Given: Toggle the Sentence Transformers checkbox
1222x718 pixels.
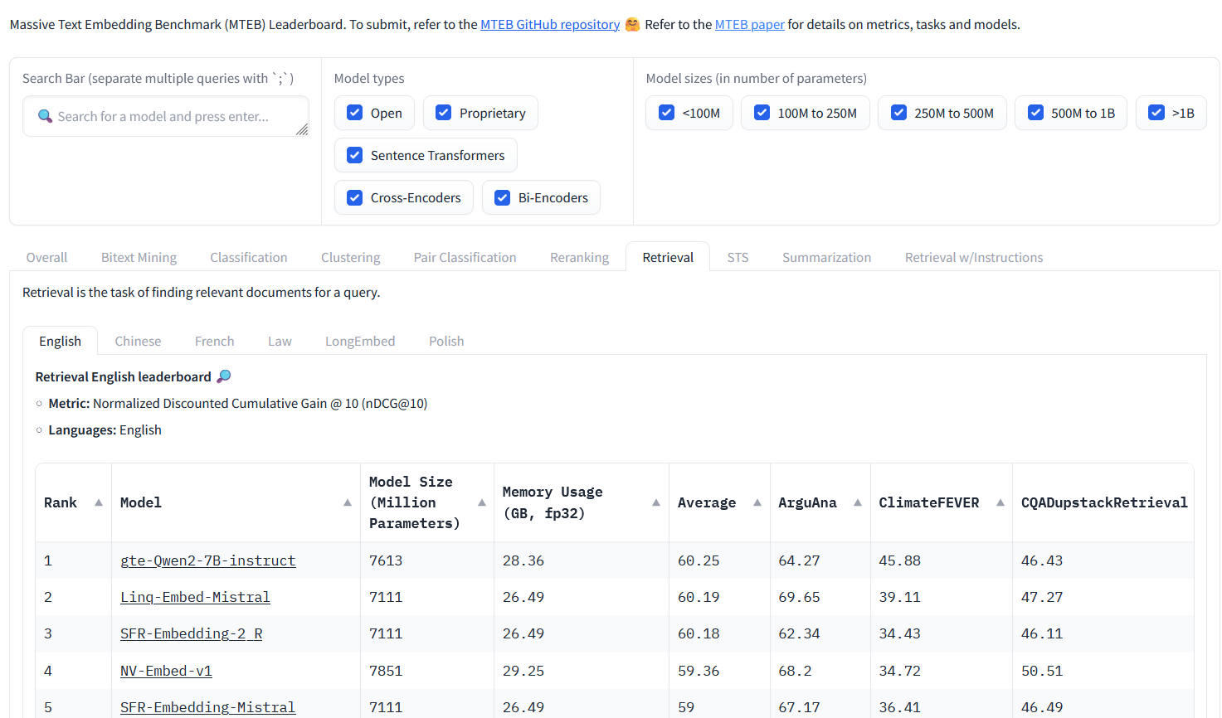Looking at the screenshot, I should [x=355, y=155].
